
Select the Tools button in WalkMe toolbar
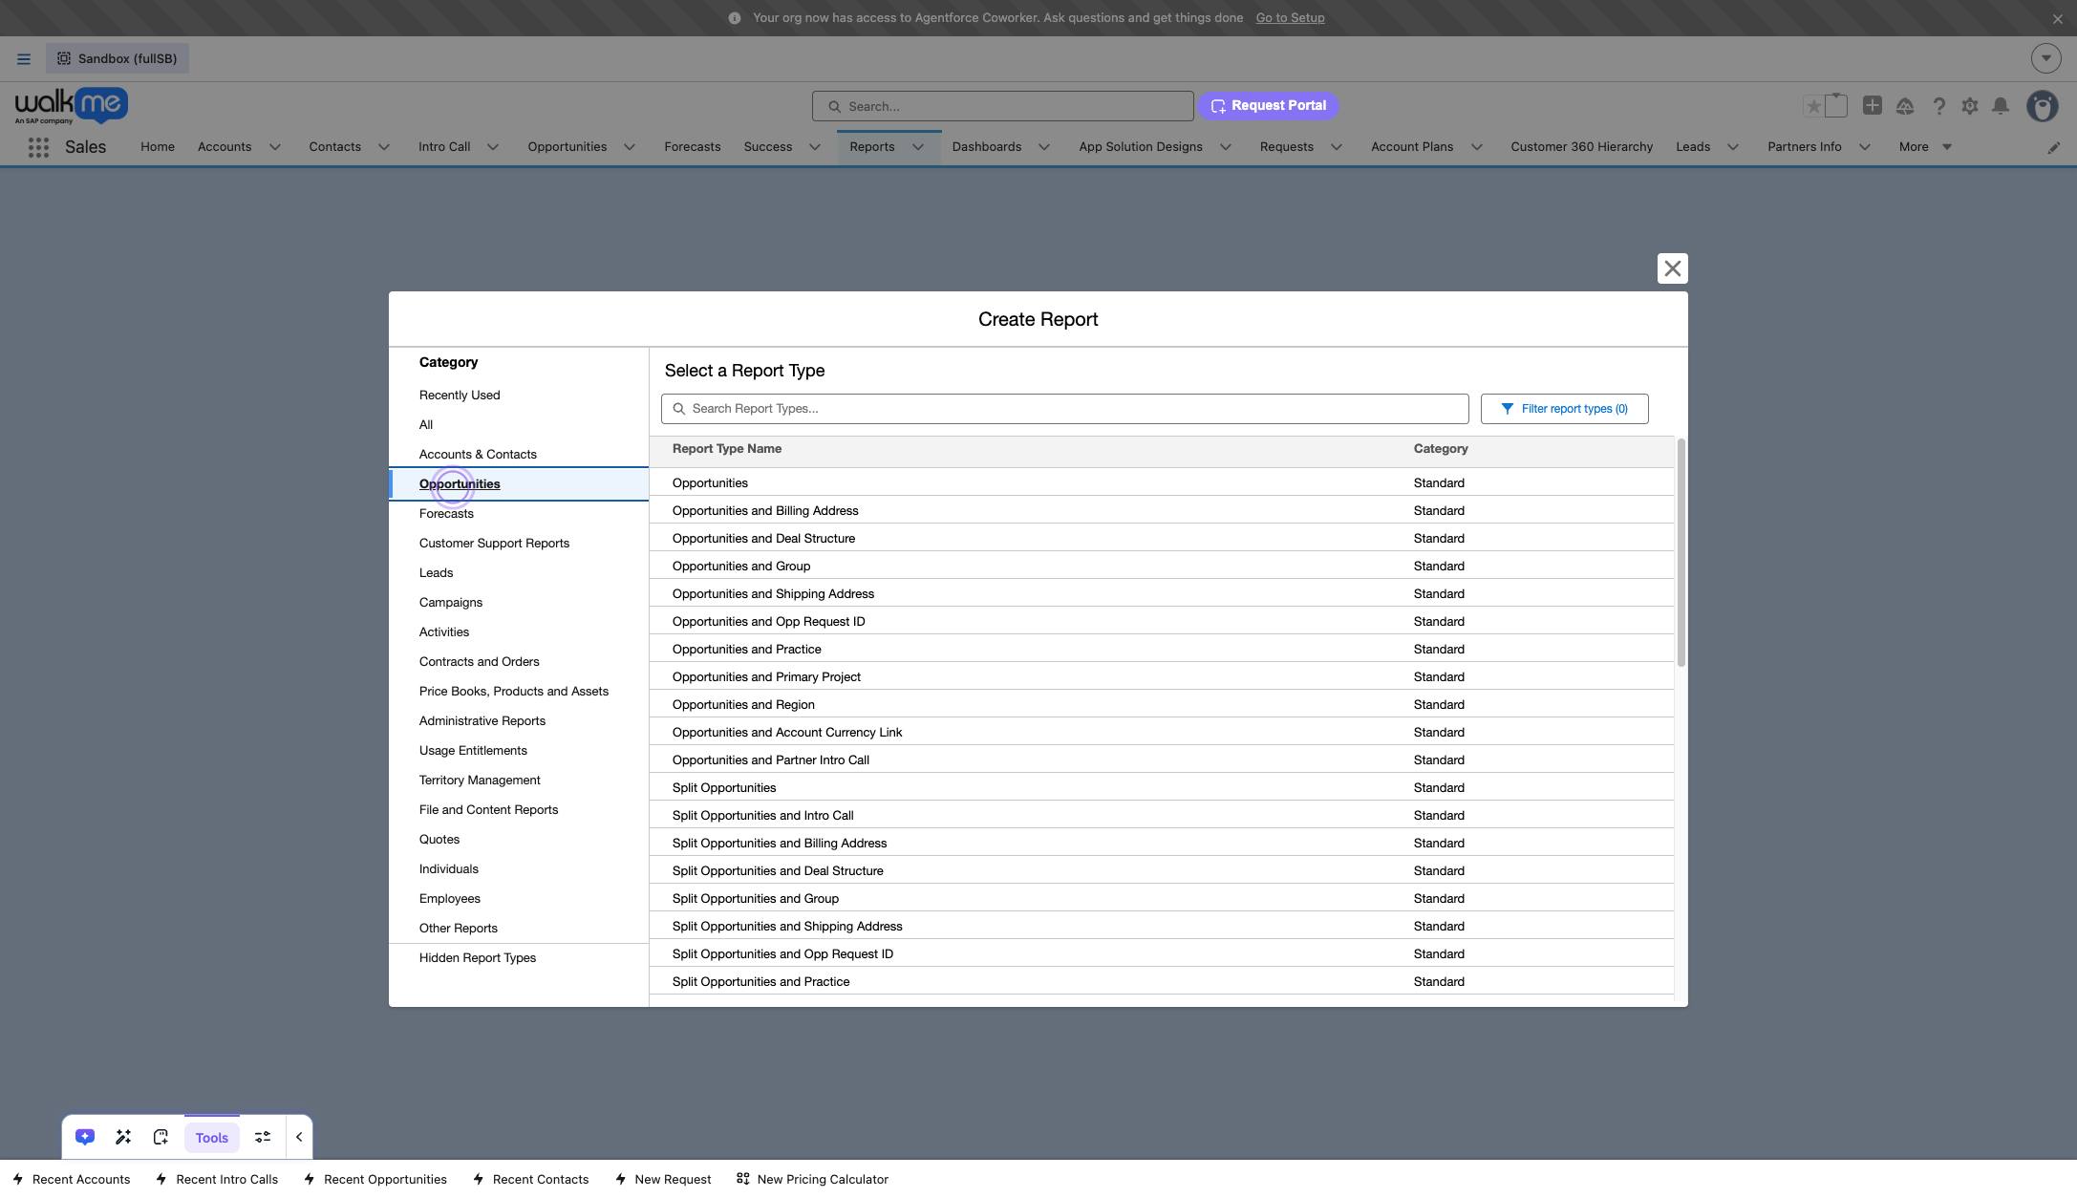click(212, 1137)
